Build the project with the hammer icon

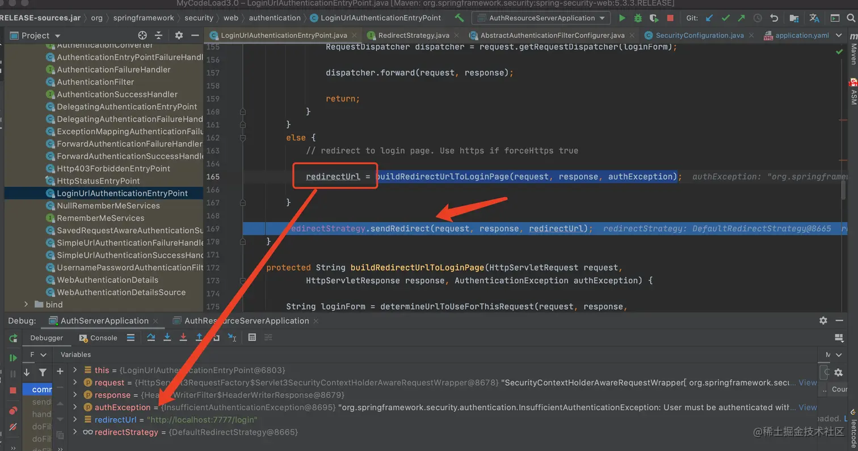[459, 18]
